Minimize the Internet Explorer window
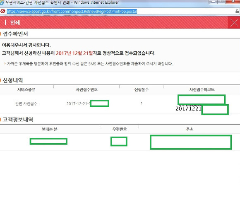 213,2
